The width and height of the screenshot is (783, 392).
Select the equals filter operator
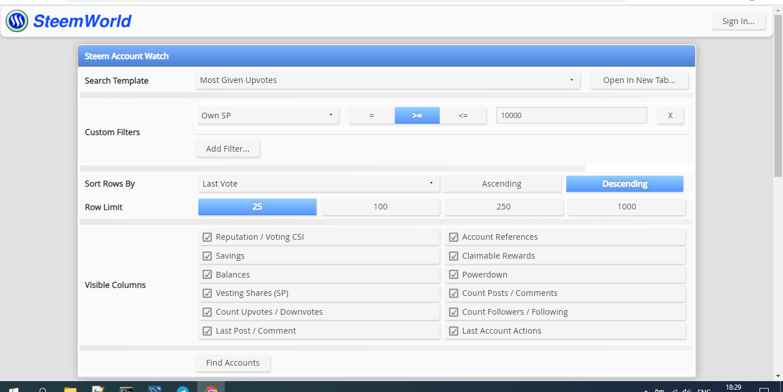371,116
